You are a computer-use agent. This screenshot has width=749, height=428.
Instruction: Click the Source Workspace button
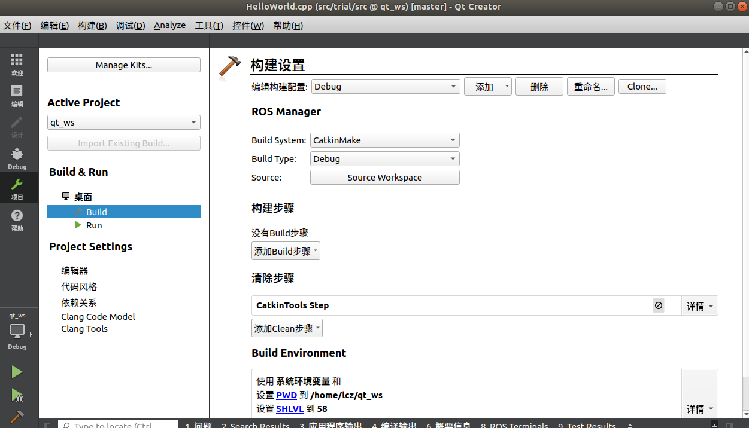384,177
